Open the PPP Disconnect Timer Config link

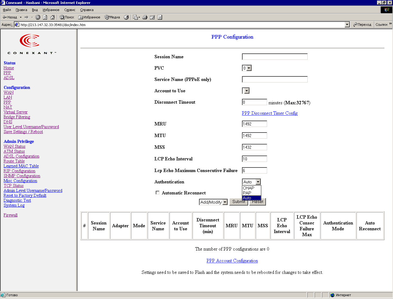(x=270, y=113)
